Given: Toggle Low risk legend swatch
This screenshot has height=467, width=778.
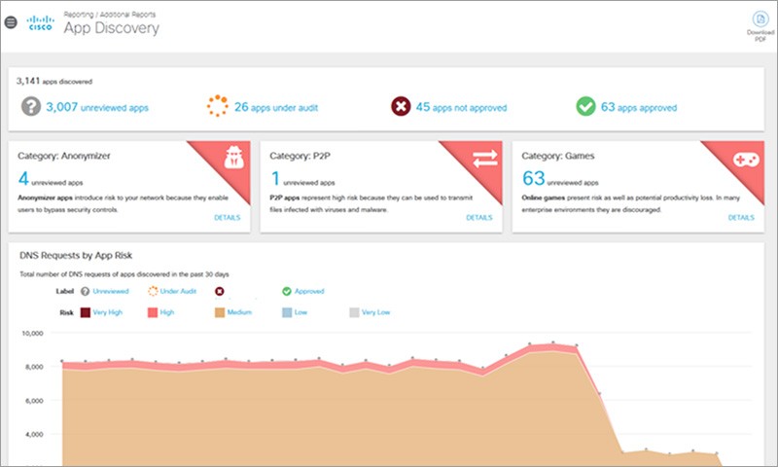Looking at the screenshot, I should pos(287,312).
